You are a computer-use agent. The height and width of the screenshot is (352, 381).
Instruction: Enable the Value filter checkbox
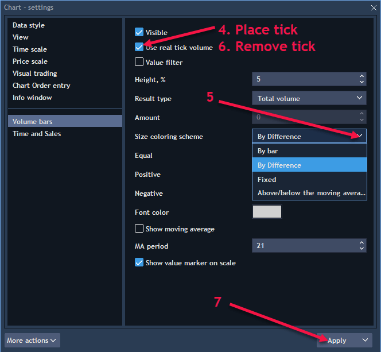(139, 62)
